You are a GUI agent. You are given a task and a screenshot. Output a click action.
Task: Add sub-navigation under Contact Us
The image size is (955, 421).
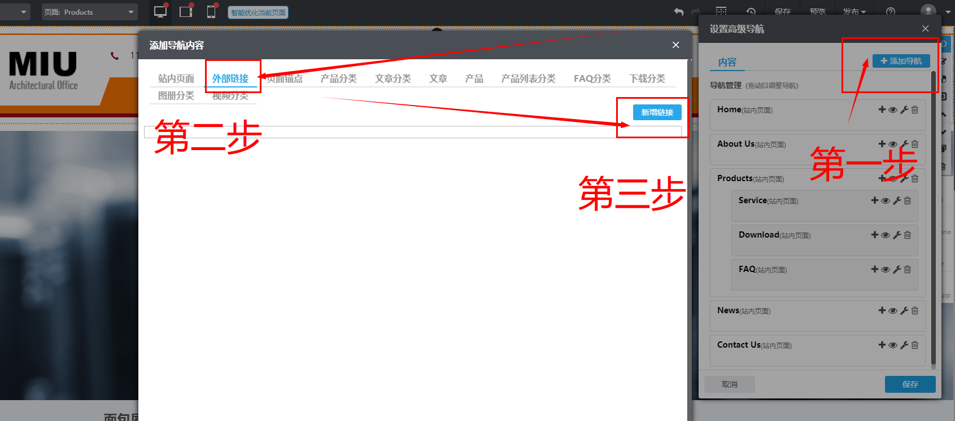(882, 345)
